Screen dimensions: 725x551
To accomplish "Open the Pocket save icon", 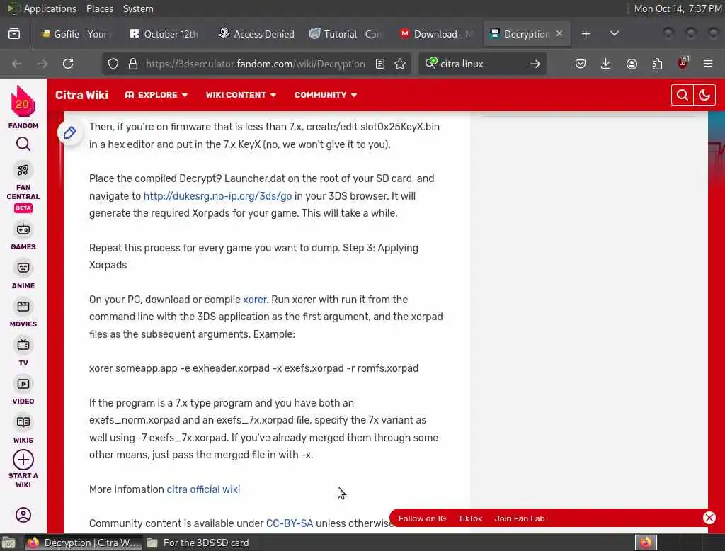I will point(581,64).
